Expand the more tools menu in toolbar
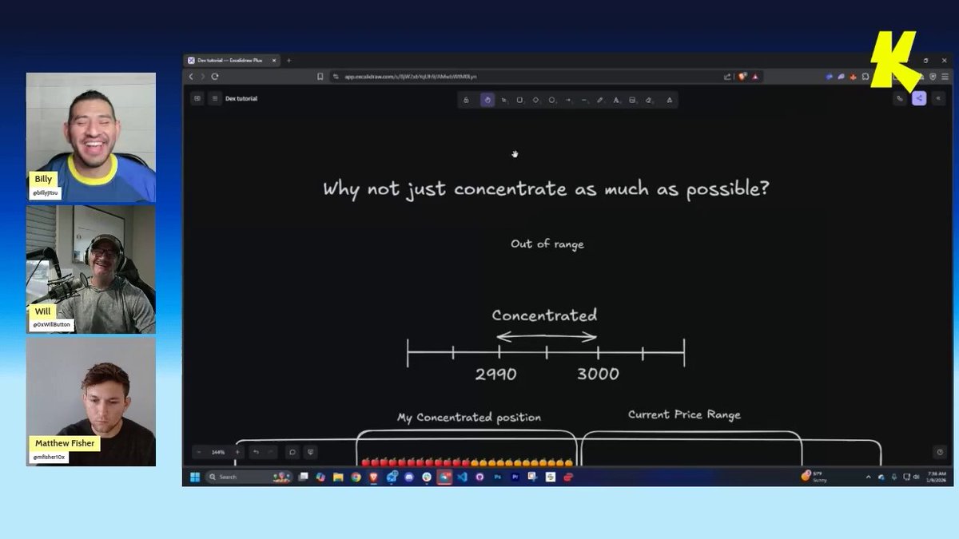Viewport: 959px width, 539px height. [669, 100]
